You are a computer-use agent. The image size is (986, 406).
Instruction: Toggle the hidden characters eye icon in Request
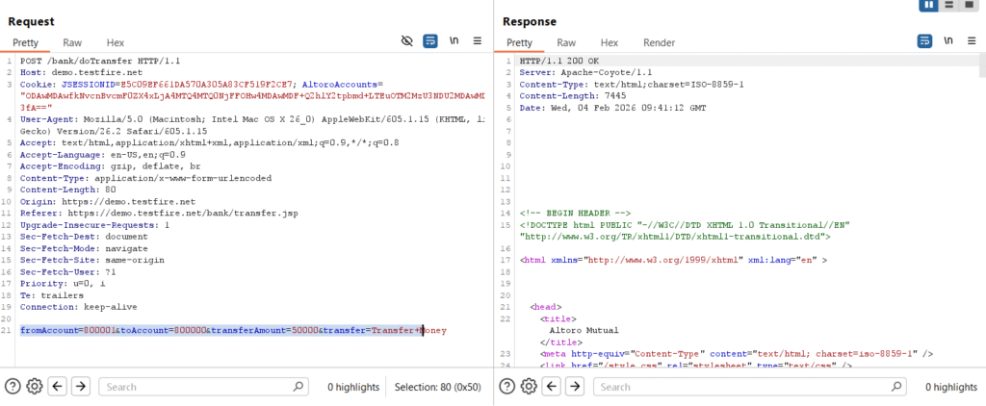coord(407,41)
